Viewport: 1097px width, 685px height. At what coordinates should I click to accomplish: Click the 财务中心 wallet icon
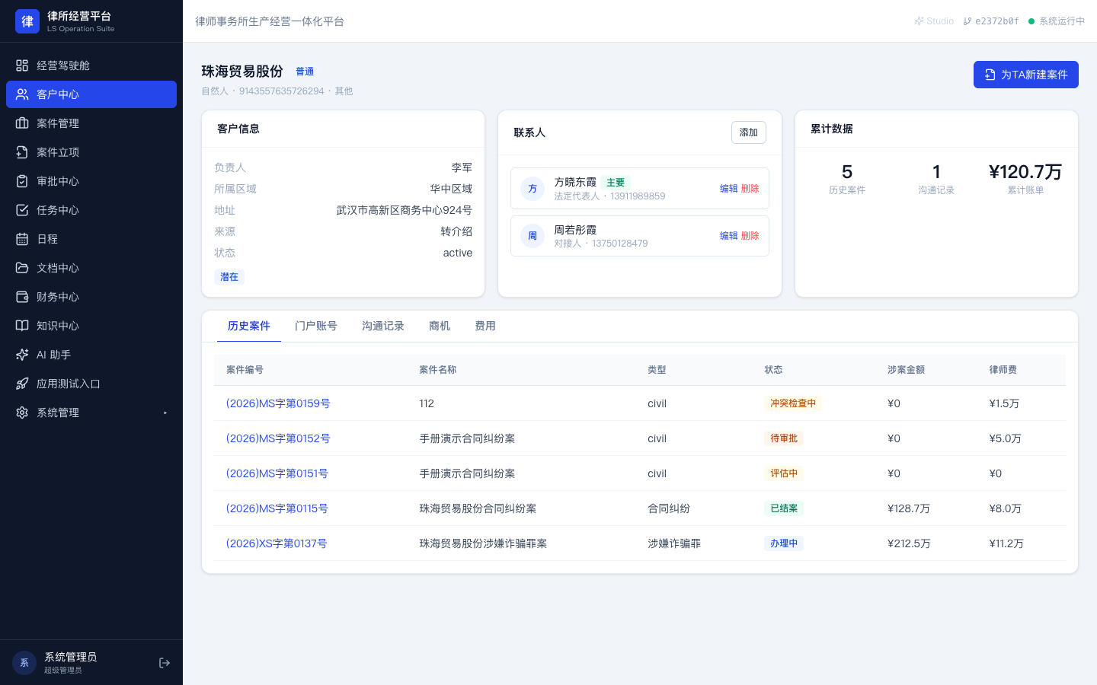[x=22, y=297]
